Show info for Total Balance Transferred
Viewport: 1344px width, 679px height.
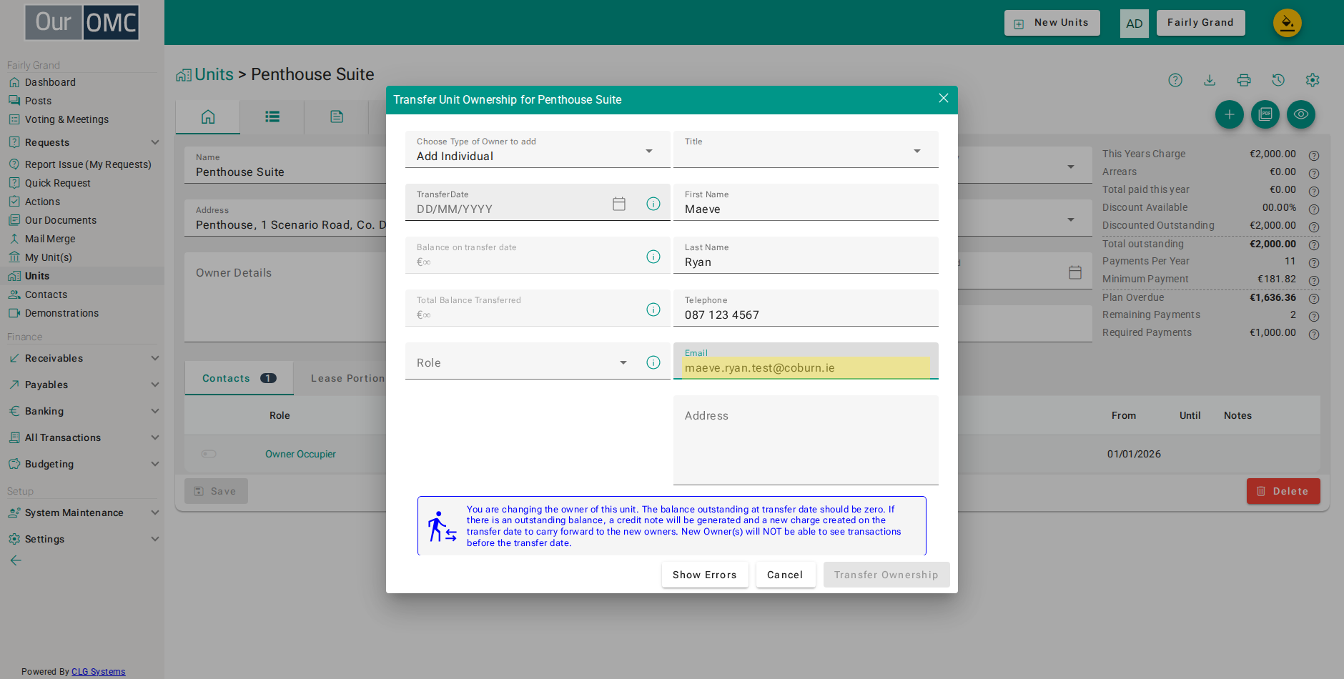pyautogui.click(x=653, y=309)
